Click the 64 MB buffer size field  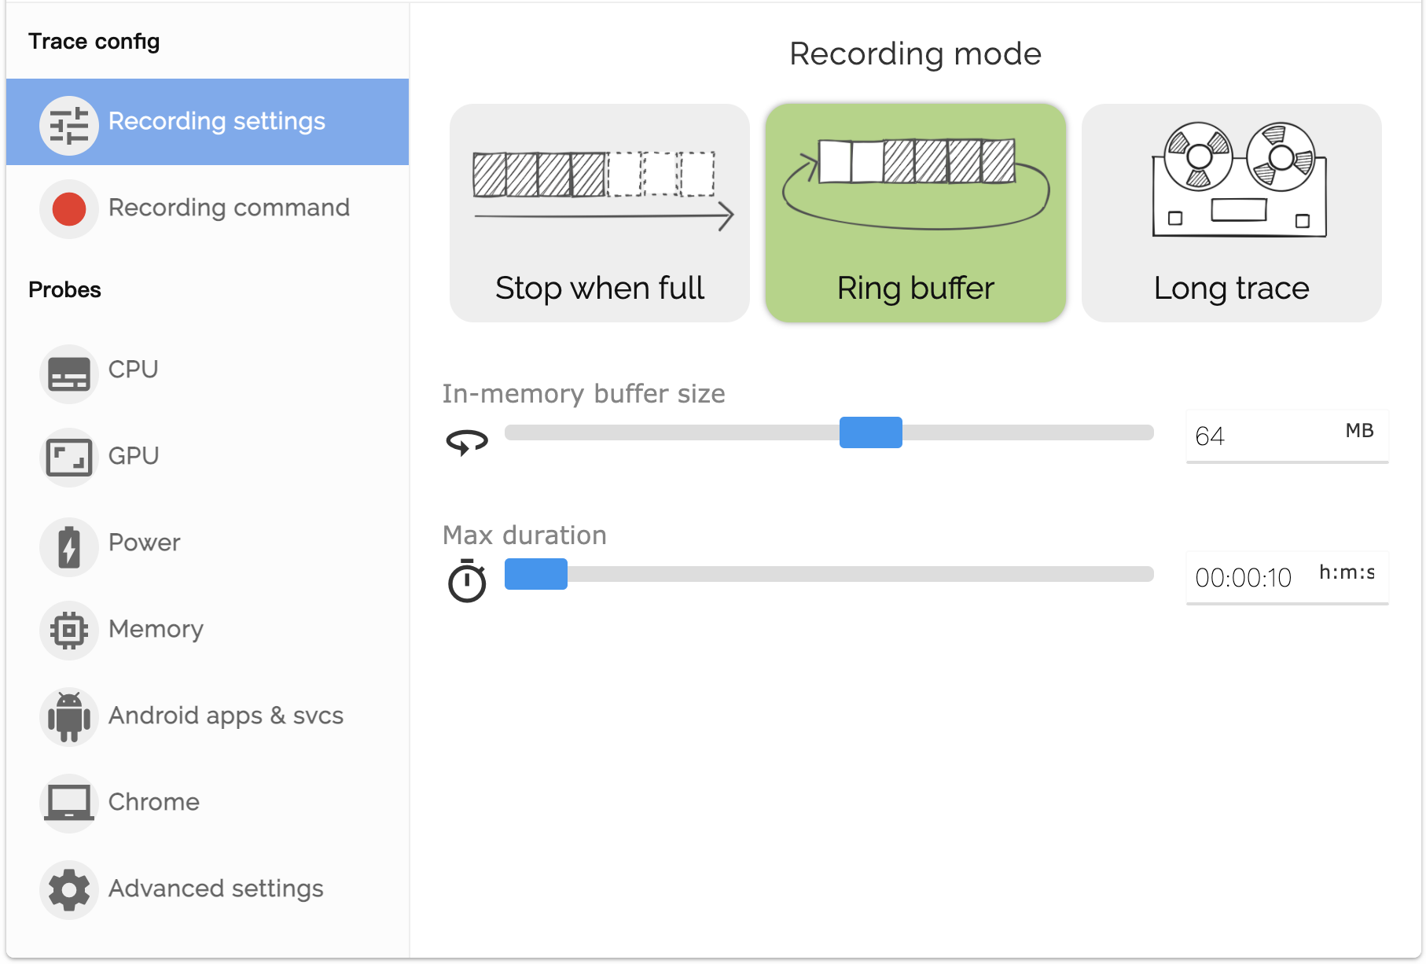[x=1287, y=436]
